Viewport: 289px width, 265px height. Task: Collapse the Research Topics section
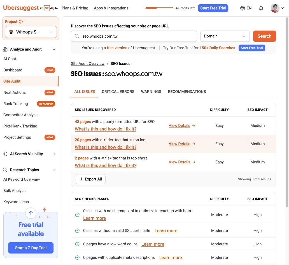click(x=54, y=170)
